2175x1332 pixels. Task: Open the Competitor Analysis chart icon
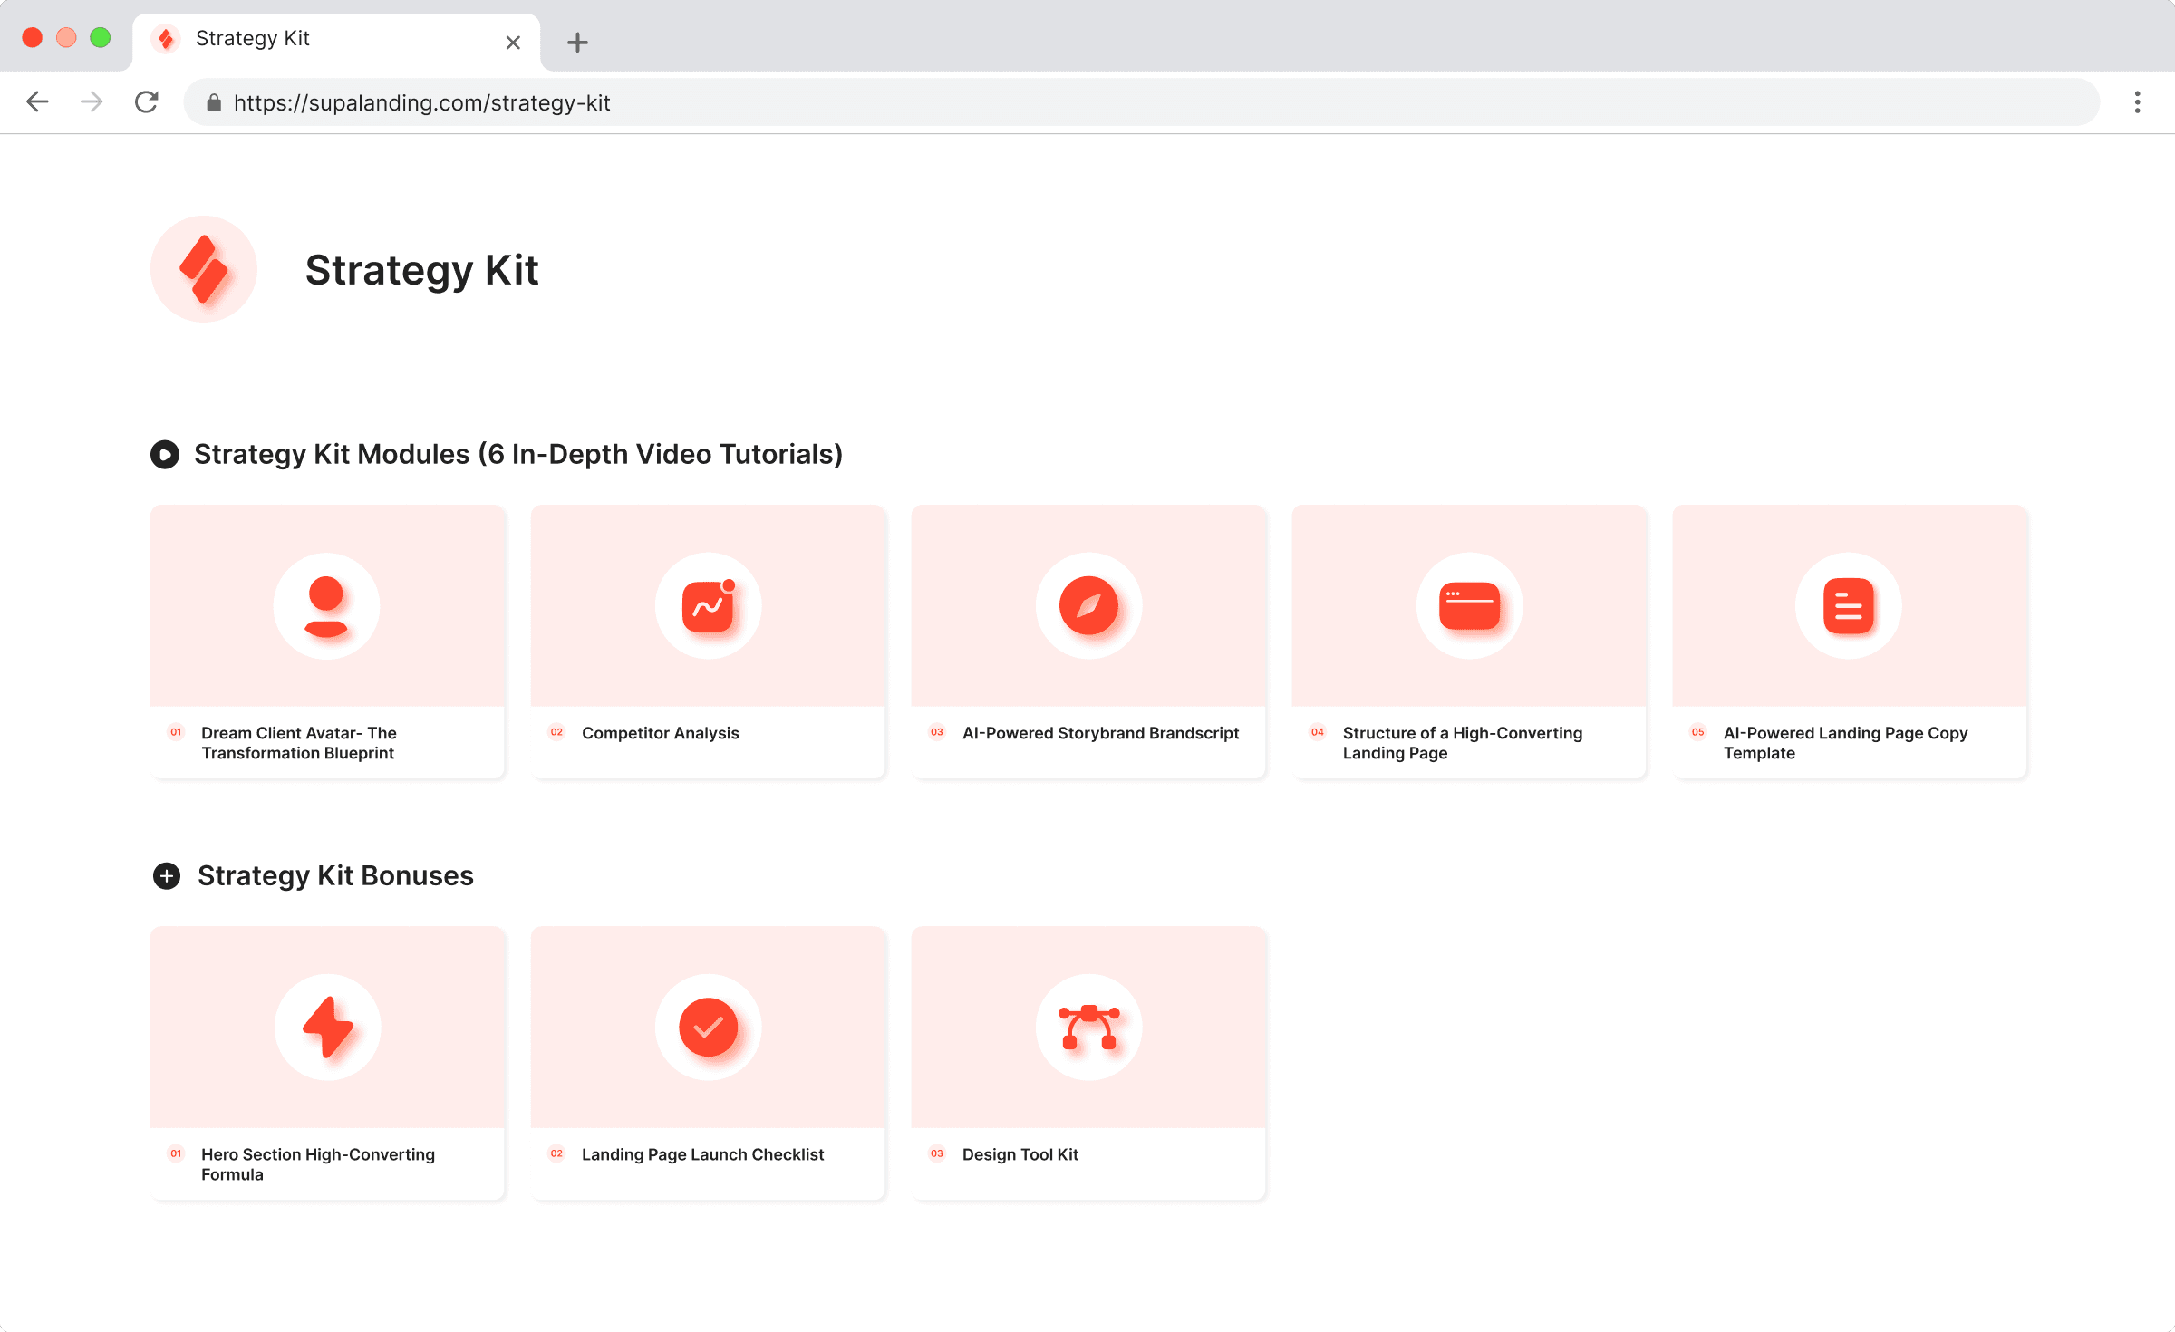coord(708,606)
